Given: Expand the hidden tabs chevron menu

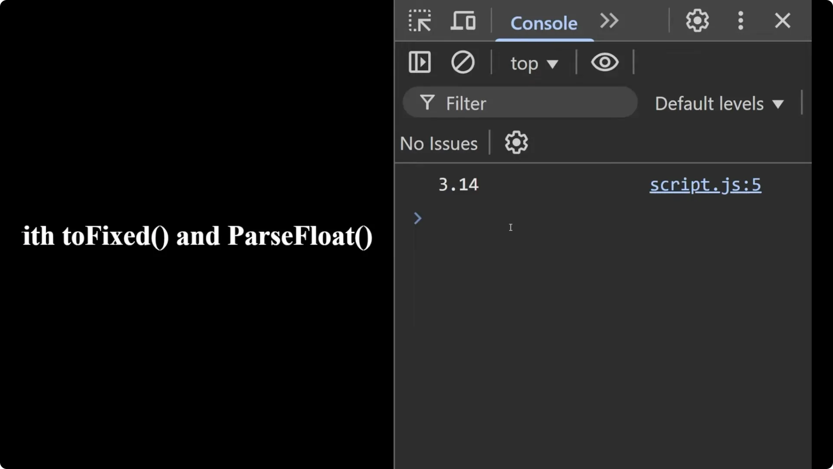Looking at the screenshot, I should click(608, 20).
